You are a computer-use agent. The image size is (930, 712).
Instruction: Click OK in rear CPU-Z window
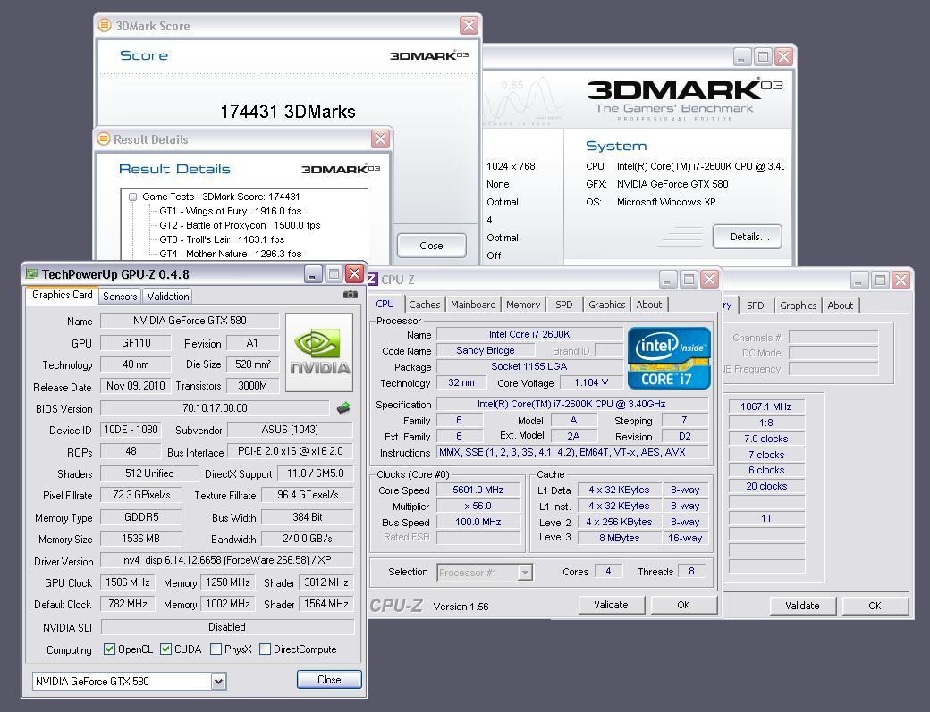[x=875, y=606]
